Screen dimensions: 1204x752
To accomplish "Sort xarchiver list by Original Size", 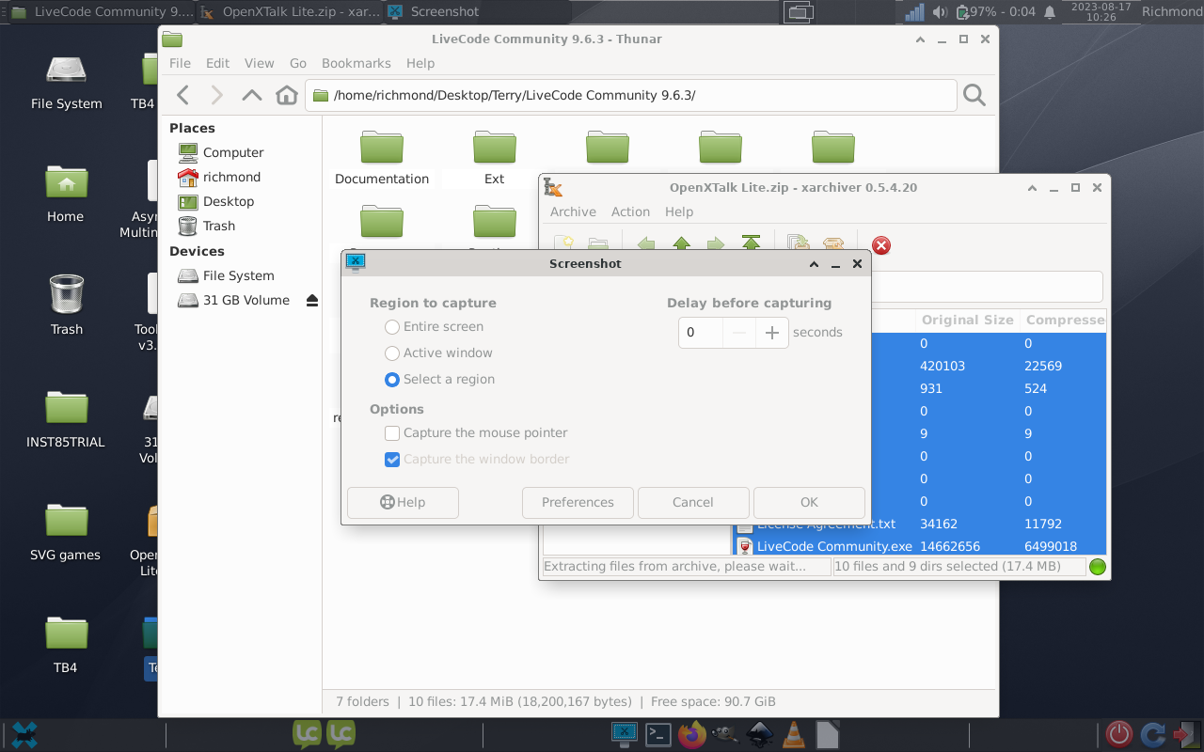I will point(967,320).
